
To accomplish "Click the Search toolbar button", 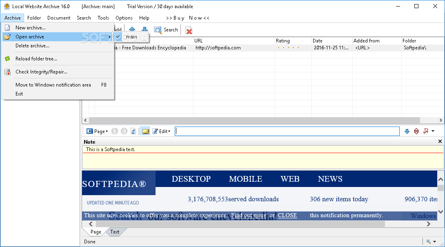I will 166,30.
